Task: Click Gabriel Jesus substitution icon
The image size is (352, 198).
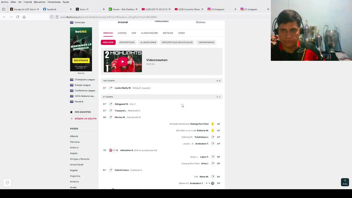Action: [111, 170]
